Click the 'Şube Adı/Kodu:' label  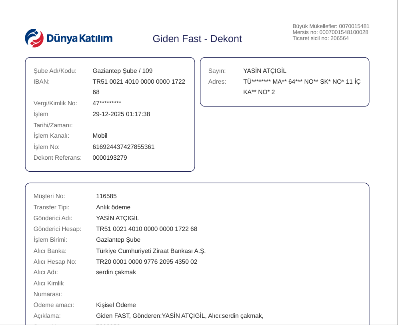tap(55, 71)
